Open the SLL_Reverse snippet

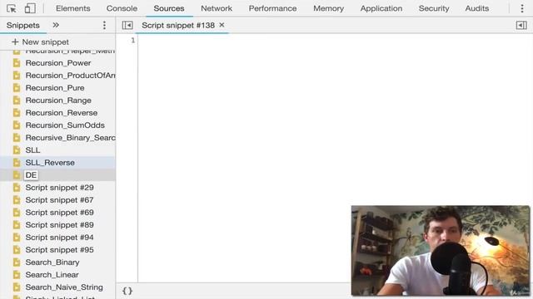point(50,163)
